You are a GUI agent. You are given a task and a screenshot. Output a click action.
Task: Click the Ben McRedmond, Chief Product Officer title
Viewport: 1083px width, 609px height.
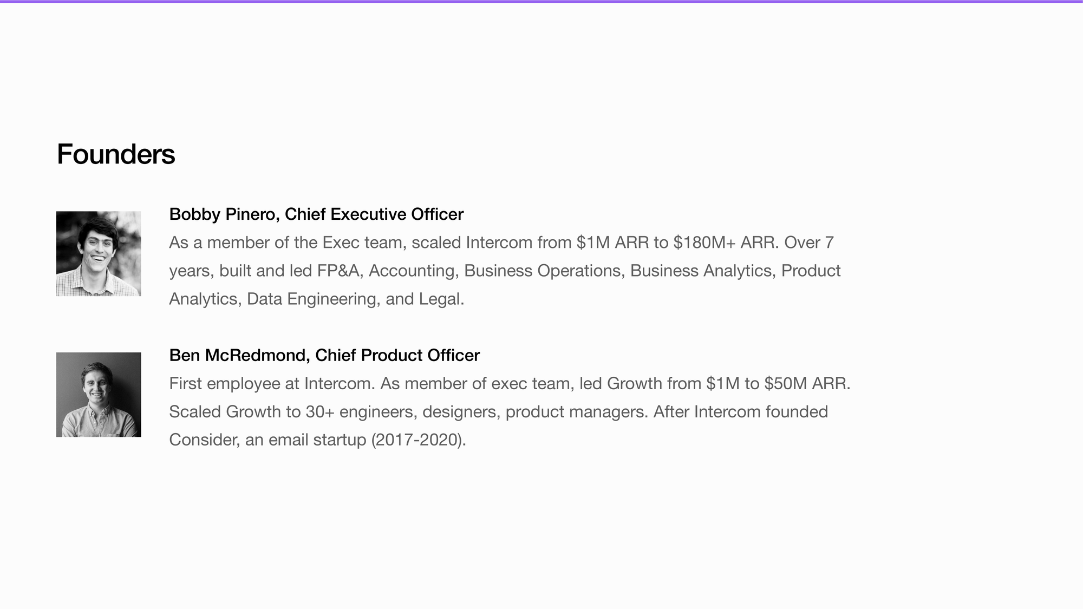[324, 355]
